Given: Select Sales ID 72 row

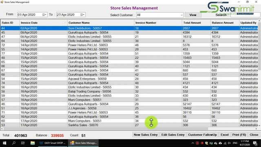Looking at the screenshot, I should click(129, 45).
